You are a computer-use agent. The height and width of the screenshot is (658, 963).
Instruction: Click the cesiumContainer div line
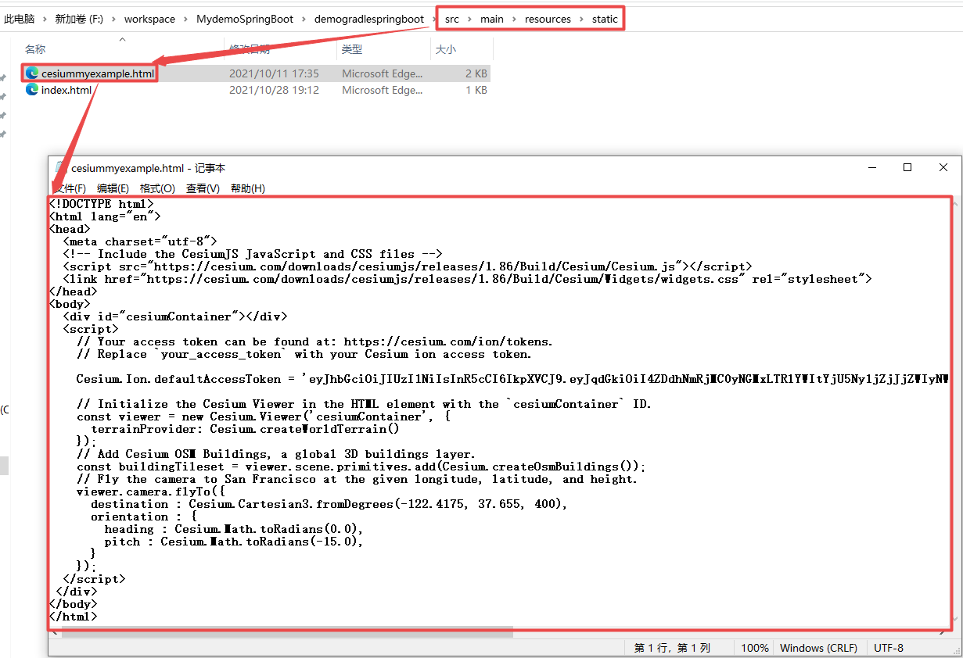(x=175, y=316)
